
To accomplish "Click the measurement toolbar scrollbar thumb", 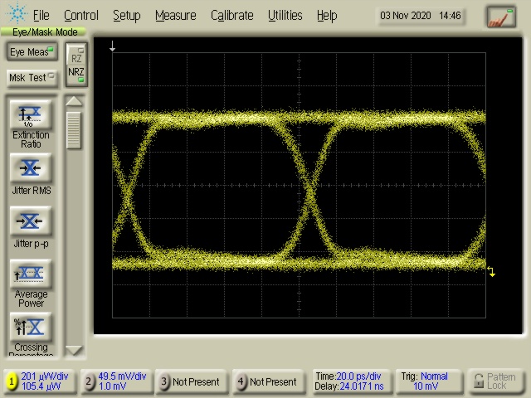I will pos(75,130).
